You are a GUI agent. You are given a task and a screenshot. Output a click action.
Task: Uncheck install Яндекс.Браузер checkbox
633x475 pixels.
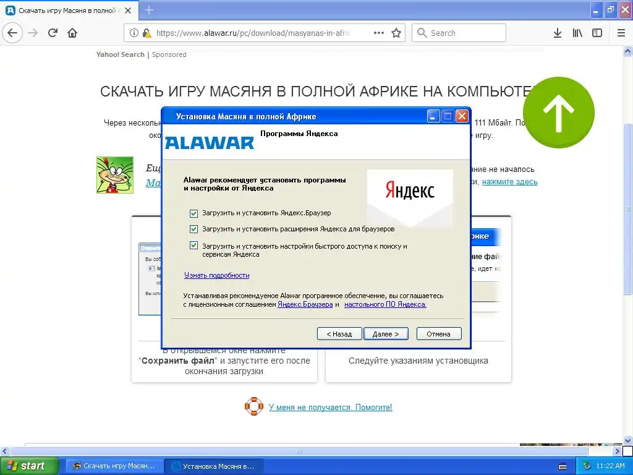click(193, 213)
